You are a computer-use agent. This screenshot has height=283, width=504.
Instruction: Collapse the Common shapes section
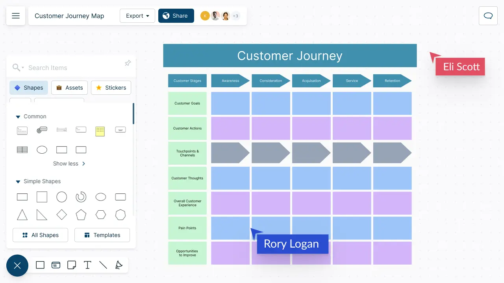click(x=18, y=117)
